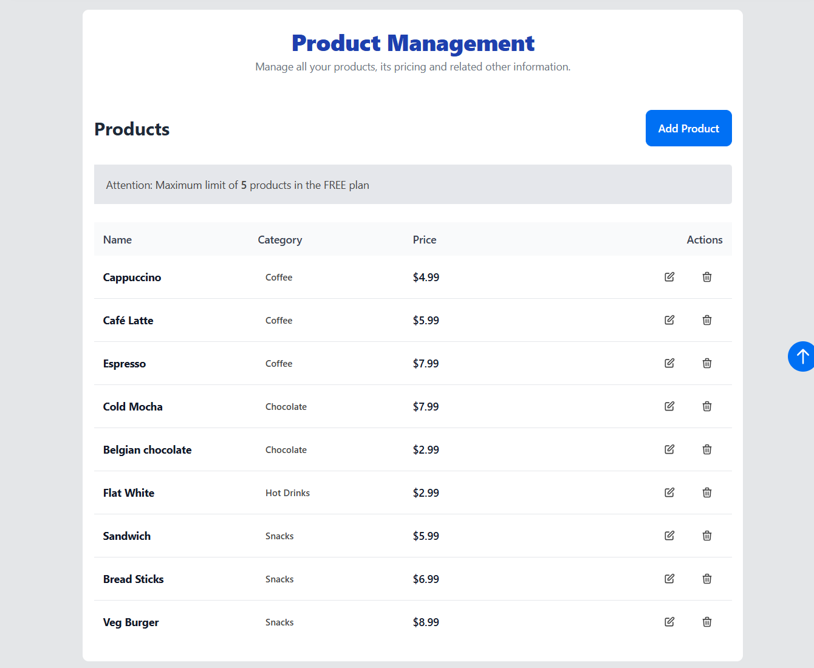The width and height of the screenshot is (814, 668).
Task: Click the trash icon for Veg Burger
Action: 707,622
